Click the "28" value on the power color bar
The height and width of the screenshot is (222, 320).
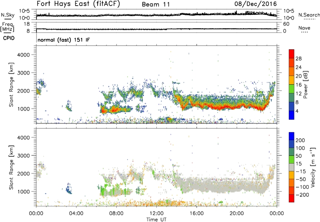point(298,59)
